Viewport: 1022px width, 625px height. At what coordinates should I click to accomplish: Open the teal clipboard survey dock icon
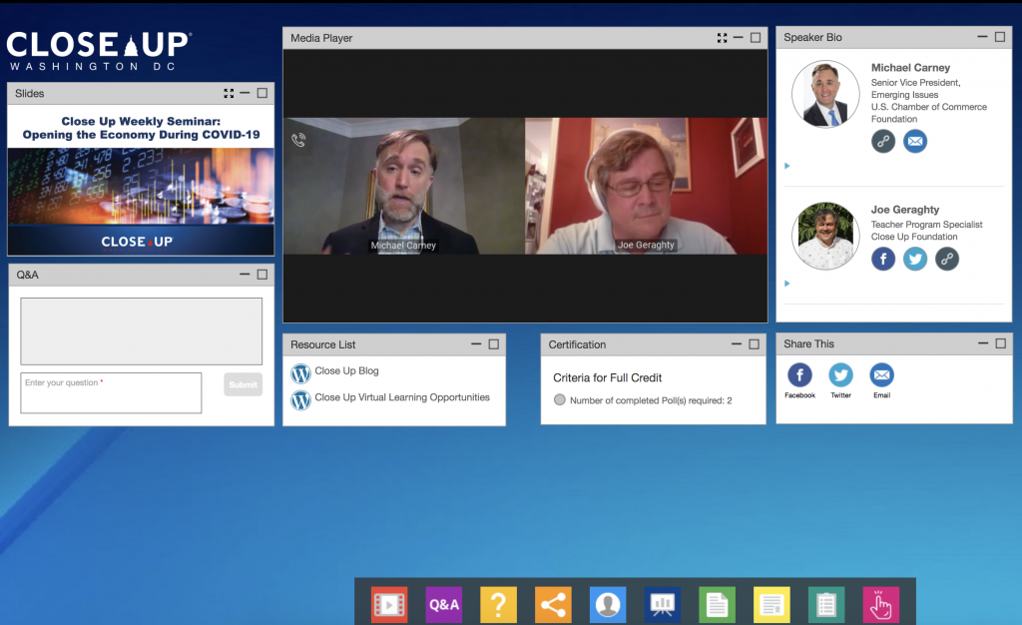pos(826,604)
